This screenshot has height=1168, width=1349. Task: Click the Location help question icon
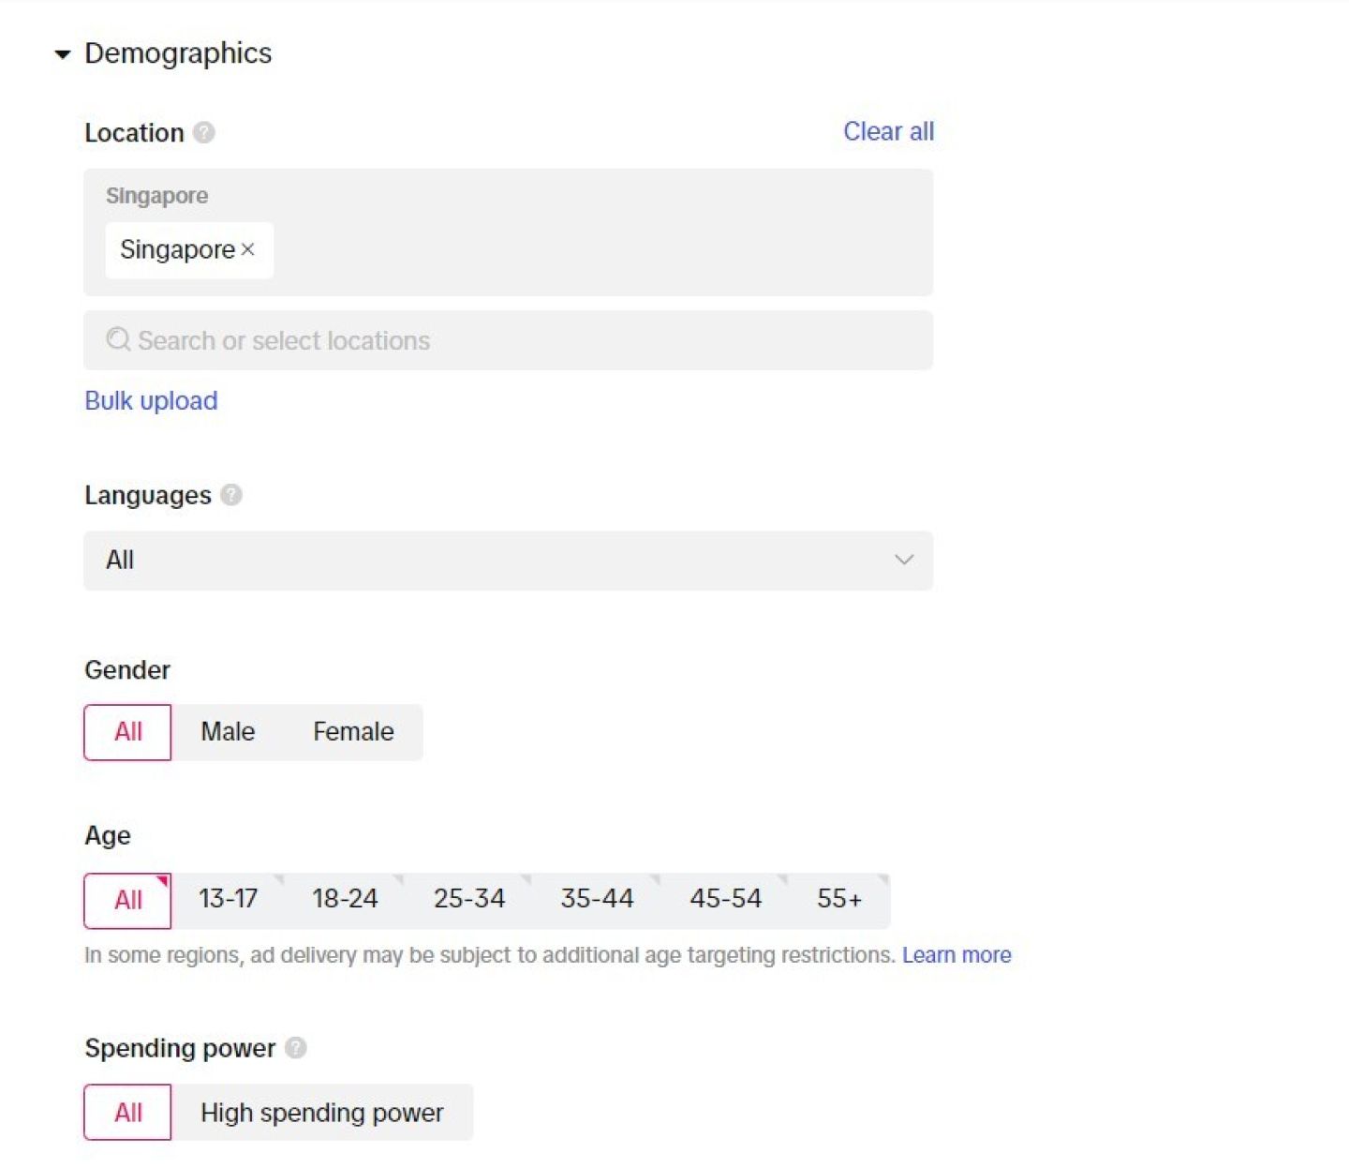pos(203,133)
